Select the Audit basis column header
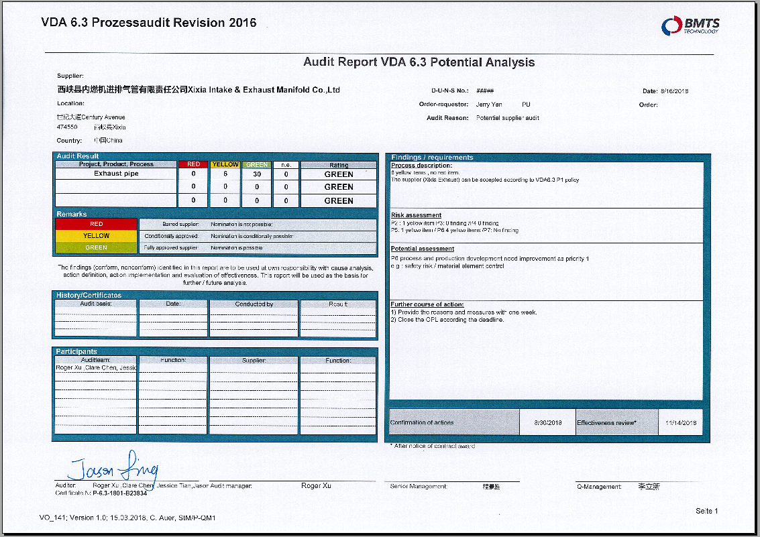The width and height of the screenshot is (760, 537). [x=95, y=304]
